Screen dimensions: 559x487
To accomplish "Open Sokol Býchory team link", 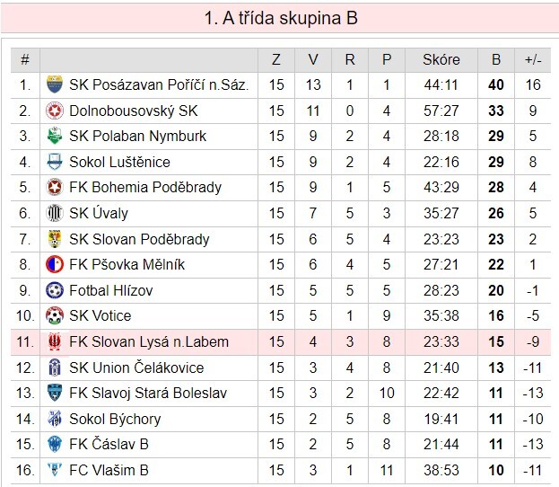I will pyautogui.click(x=114, y=419).
